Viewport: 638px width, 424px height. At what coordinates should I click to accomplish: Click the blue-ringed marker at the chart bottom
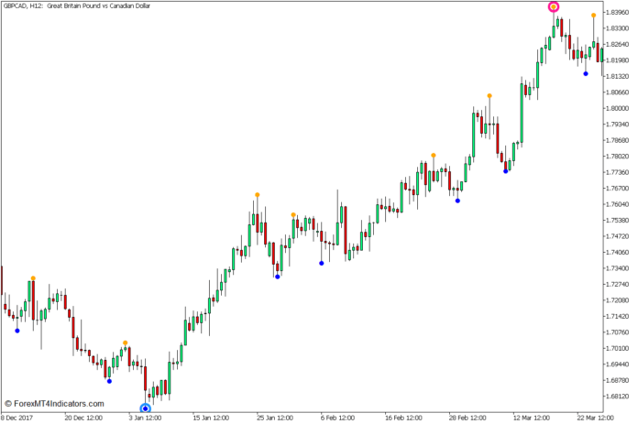(x=145, y=408)
